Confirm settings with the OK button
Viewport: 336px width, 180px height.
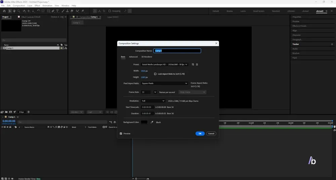(x=200, y=134)
